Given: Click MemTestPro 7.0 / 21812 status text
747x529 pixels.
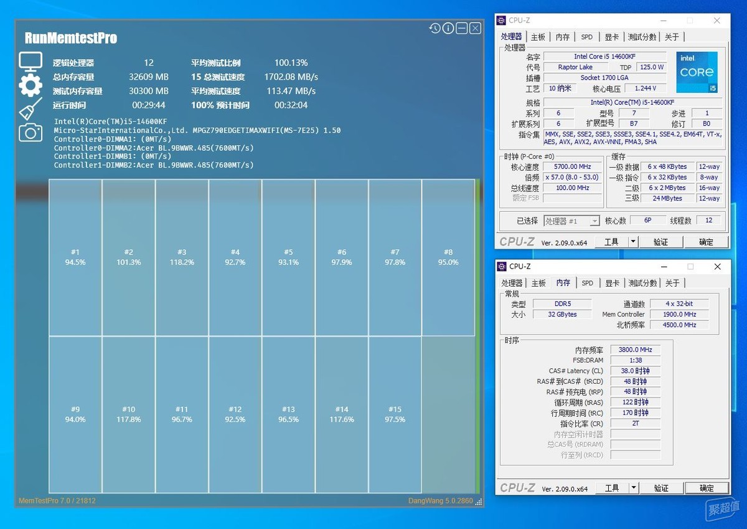Looking at the screenshot, I should 57,501.
